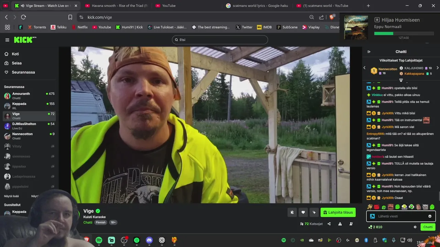
Task: Click Lahjoita tilaus gift button
Action: pyautogui.click(x=338, y=212)
